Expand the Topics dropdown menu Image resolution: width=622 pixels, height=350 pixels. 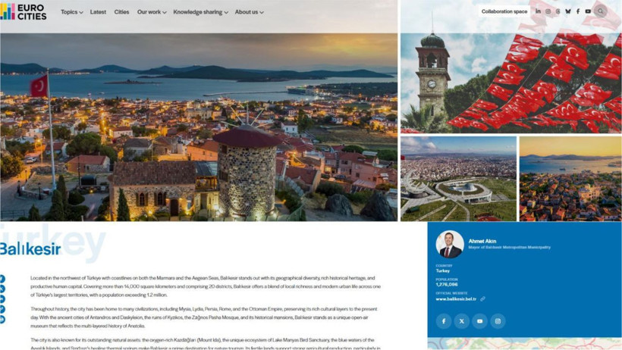coord(71,12)
